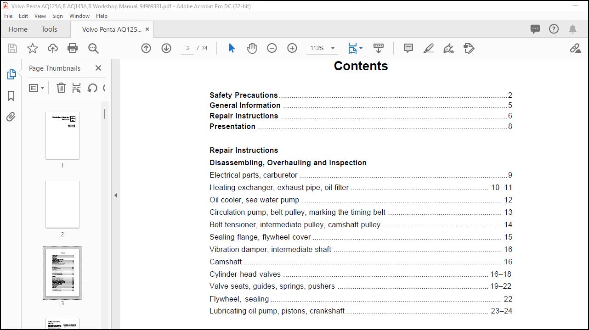Screen dimensions: 589x330
Task: Click Vibration damper, intermediate shaft entry
Action: click(361, 249)
